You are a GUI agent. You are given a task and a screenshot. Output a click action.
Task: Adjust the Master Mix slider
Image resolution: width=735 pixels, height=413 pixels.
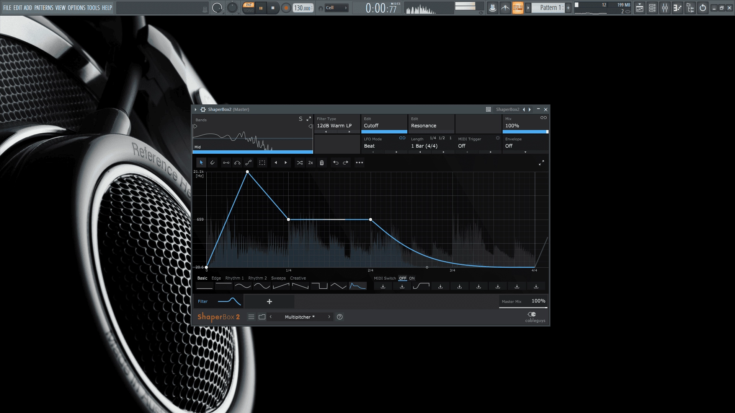523,307
